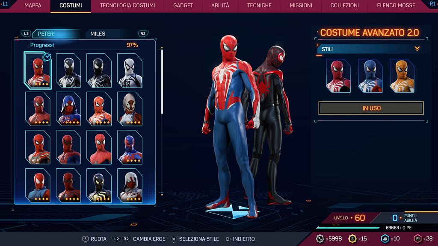Open the TECNOLOGIA COSTUMI tab
Image resolution: width=438 pixels, height=246 pixels.
[x=127, y=6]
